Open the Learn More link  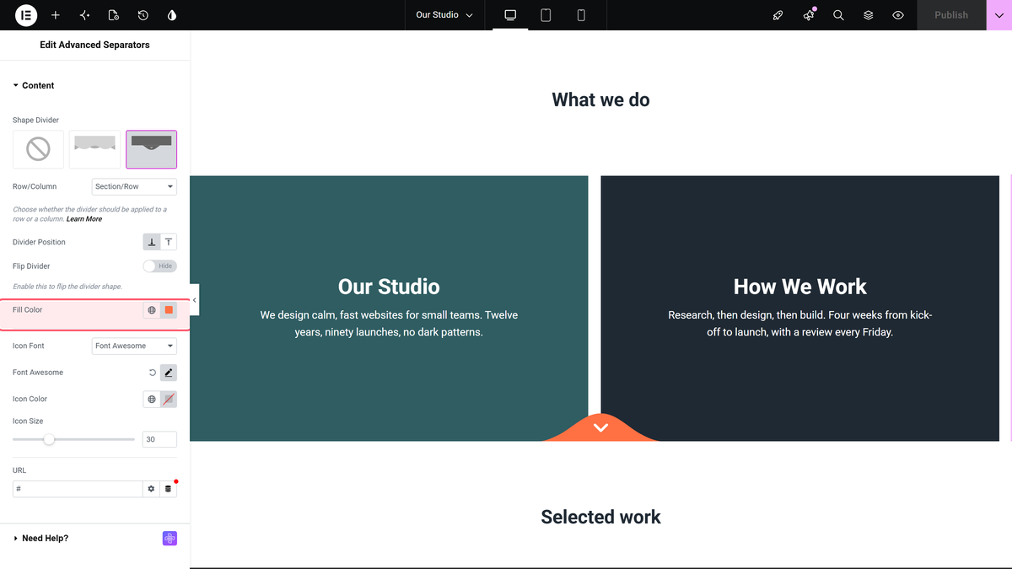pyautogui.click(x=84, y=219)
